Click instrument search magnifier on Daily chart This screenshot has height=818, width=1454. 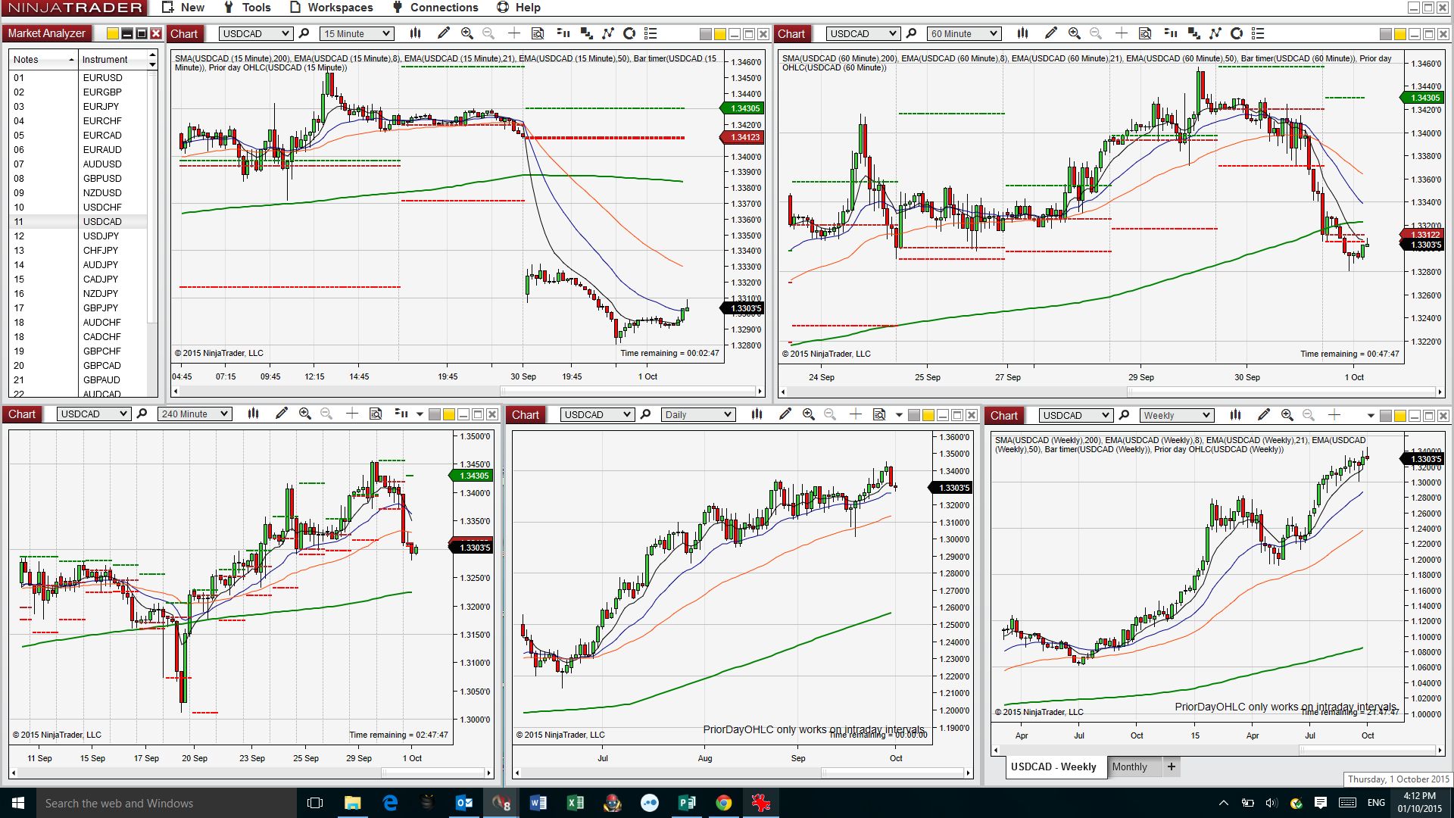(x=645, y=414)
